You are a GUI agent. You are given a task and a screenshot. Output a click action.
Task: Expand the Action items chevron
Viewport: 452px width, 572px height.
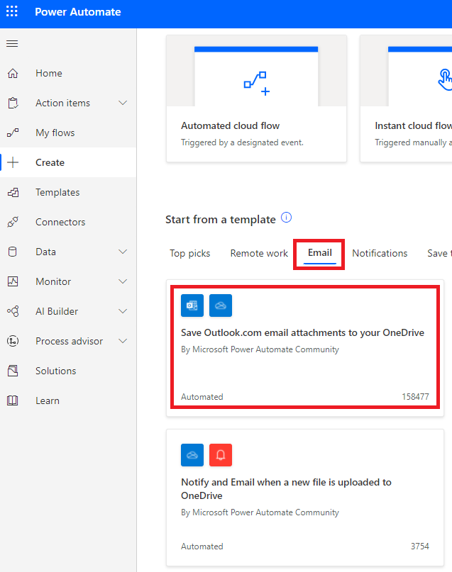[x=123, y=103]
